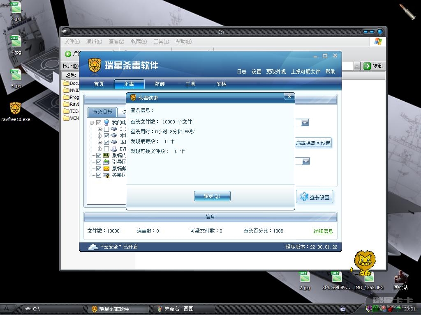Open the 日志 link in the antivirus header

click(242, 71)
